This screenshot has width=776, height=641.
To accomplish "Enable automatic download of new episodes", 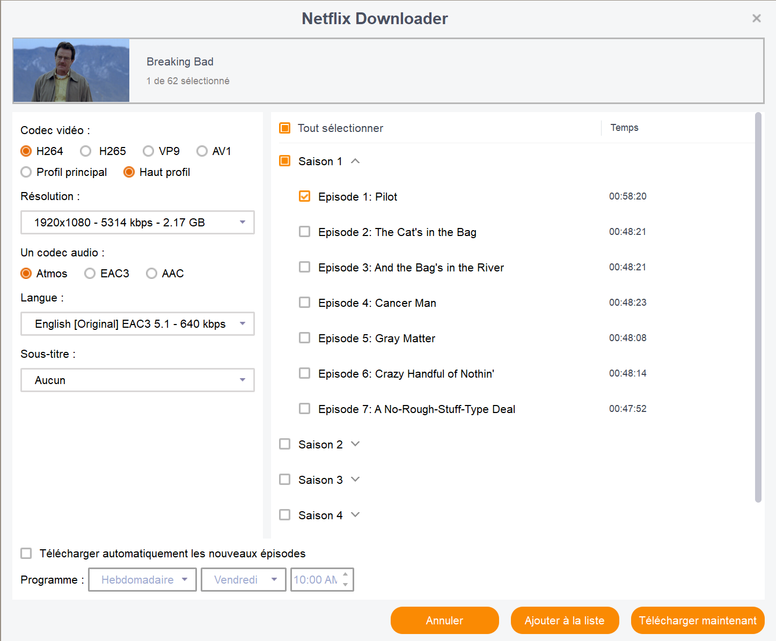I will click(26, 553).
